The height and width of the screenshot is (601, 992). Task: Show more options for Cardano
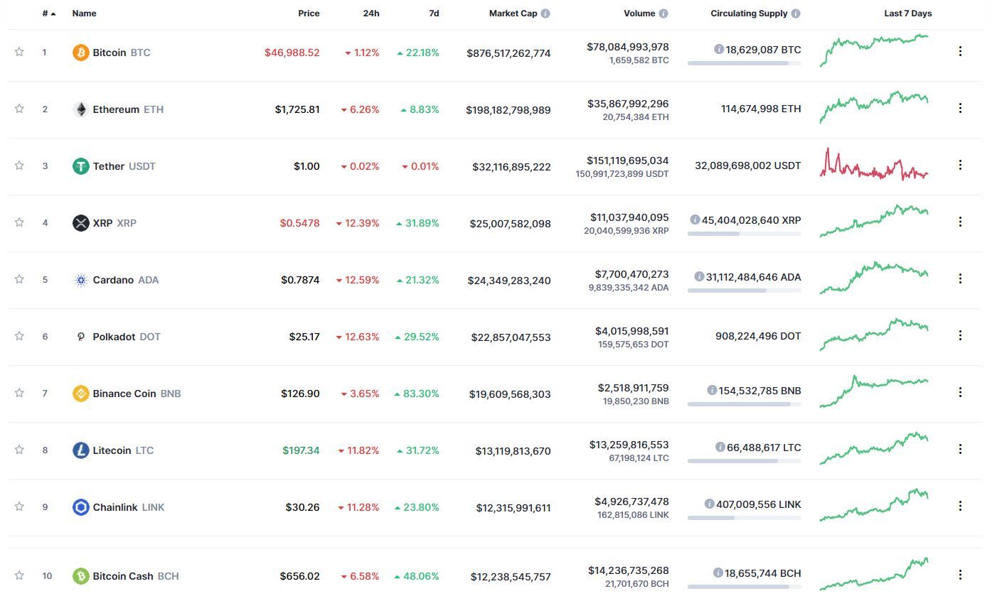pyautogui.click(x=960, y=278)
